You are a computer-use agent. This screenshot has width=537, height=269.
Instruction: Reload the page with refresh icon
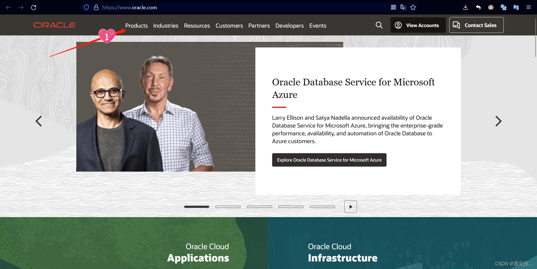pos(34,7)
